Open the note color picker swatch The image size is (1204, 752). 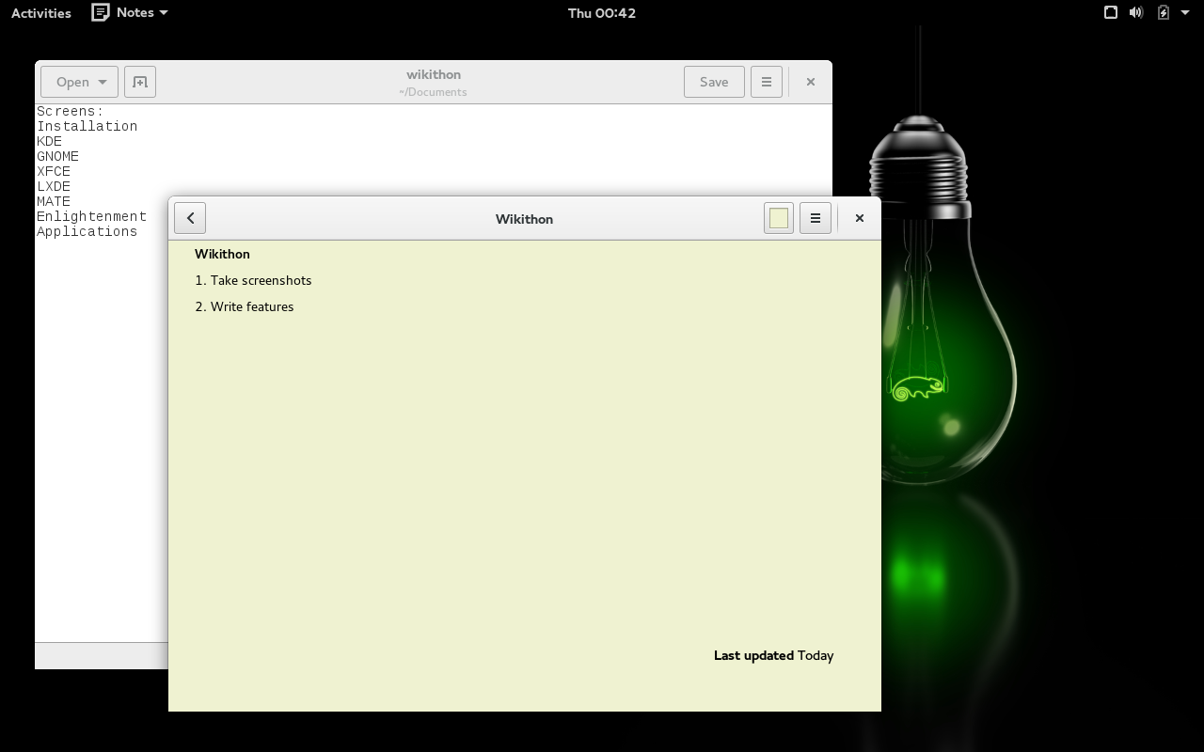point(779,218)
